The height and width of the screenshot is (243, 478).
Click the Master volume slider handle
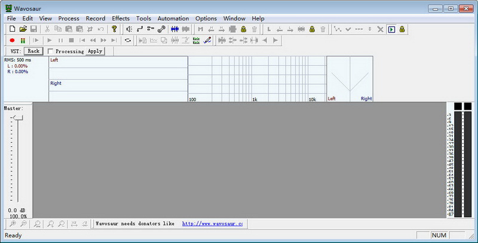point(18,118)
